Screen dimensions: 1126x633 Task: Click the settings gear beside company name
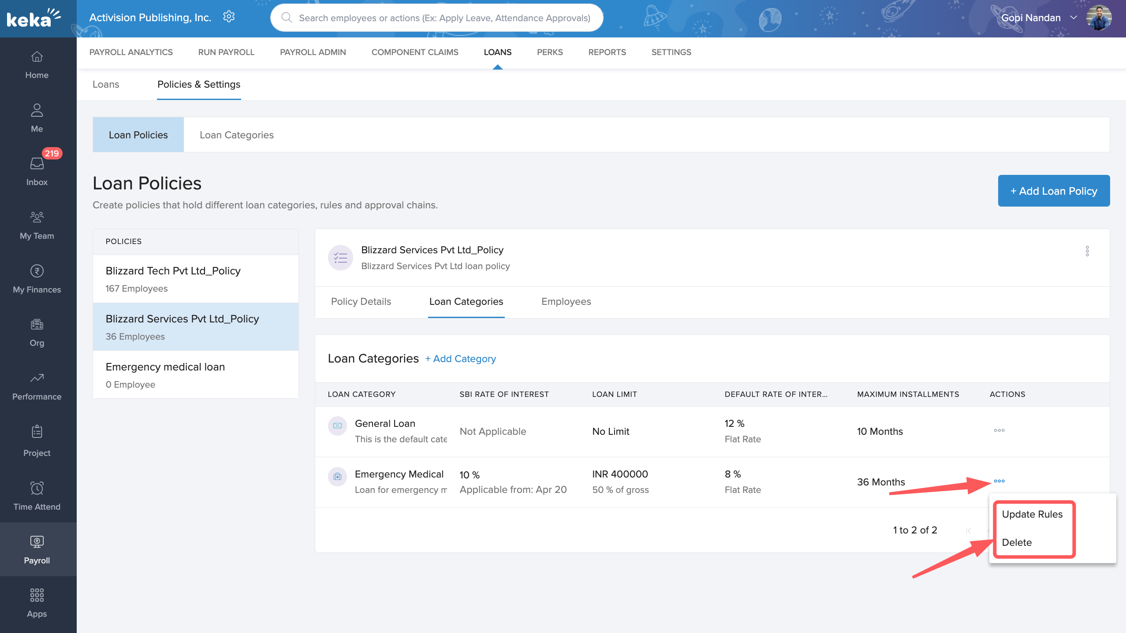click(229, 17)
